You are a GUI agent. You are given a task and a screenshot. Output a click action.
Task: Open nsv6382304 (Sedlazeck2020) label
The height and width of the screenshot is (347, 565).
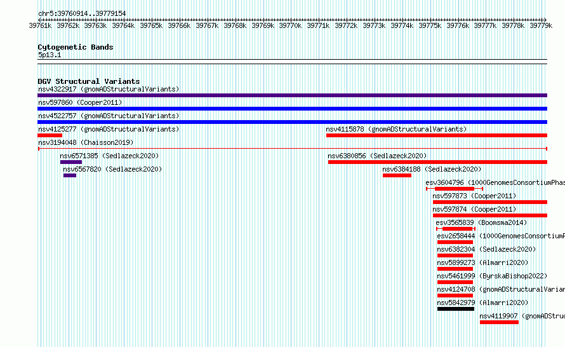point(486,249)
